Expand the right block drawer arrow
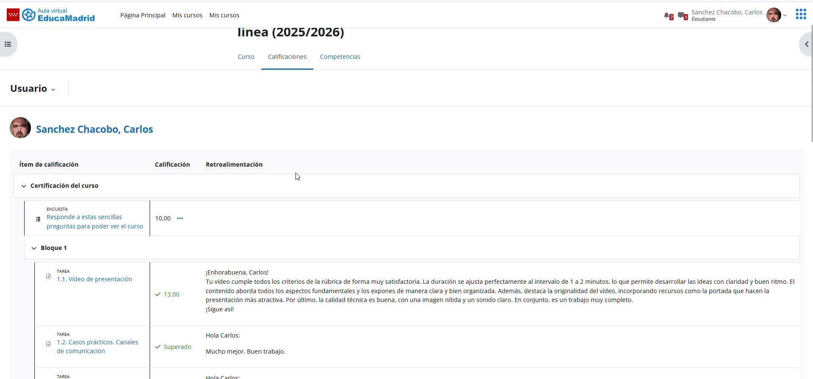This screenshot has width=813, height=379. [806, 44]
